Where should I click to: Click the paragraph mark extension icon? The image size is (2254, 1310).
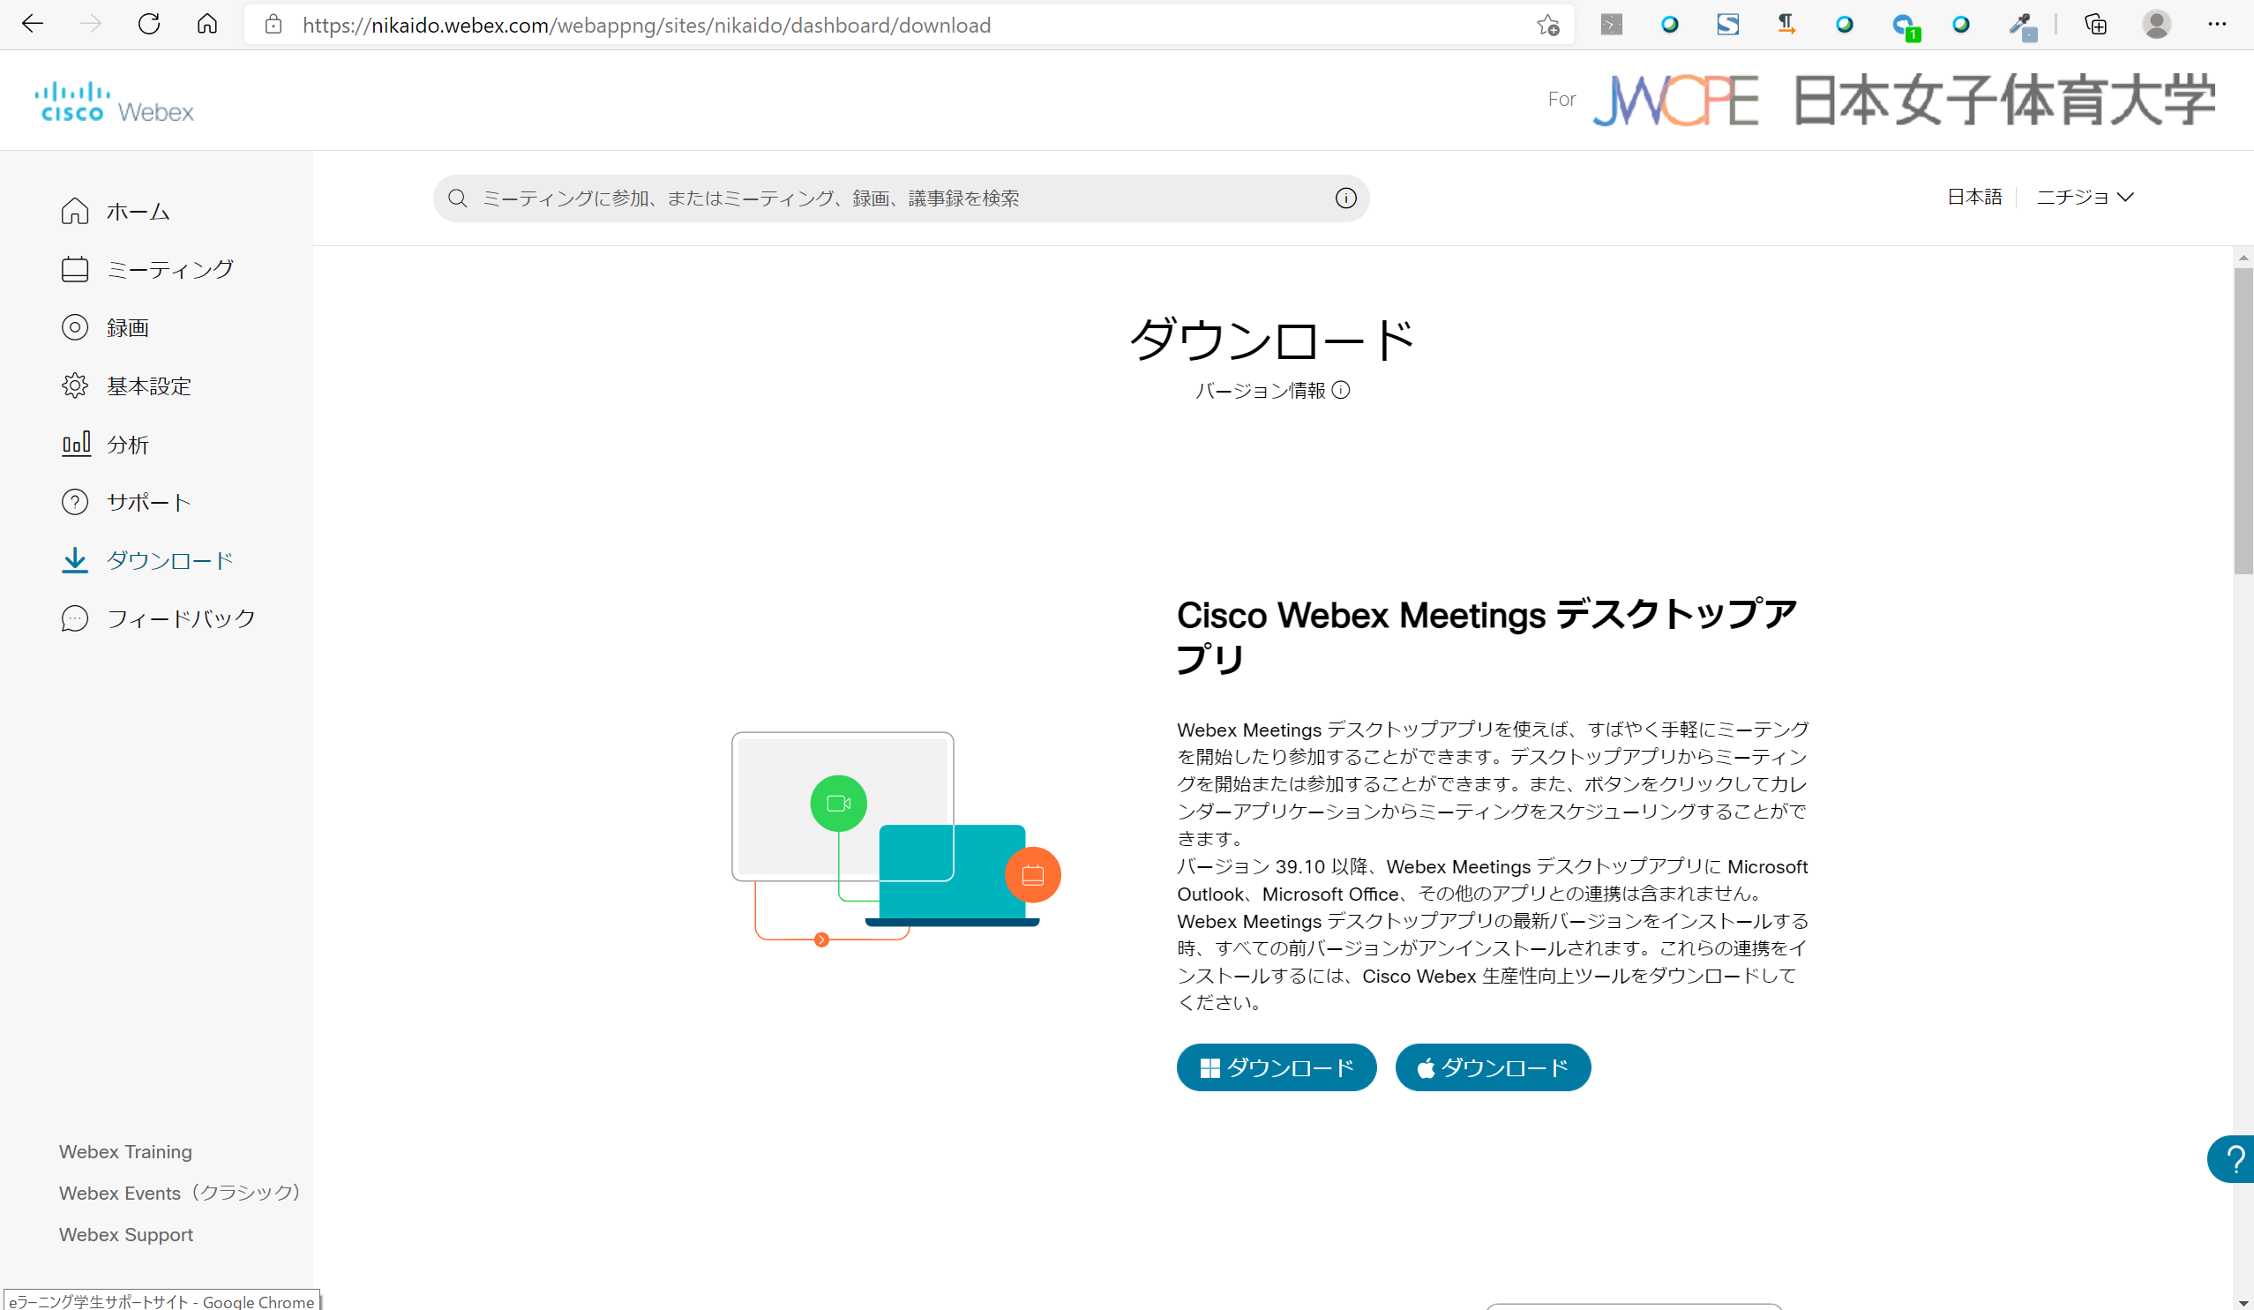[x=1786, y=24]
